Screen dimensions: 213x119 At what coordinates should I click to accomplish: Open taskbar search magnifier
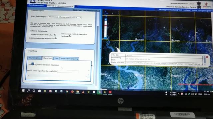(x=28, y=91)
